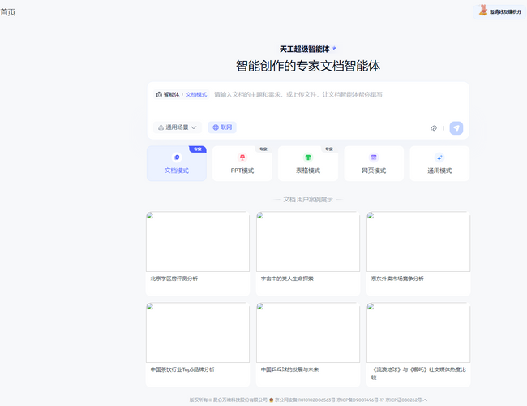Click 邀请好友赚积分 invite button
527x406 pixels.
click(499, 12)
